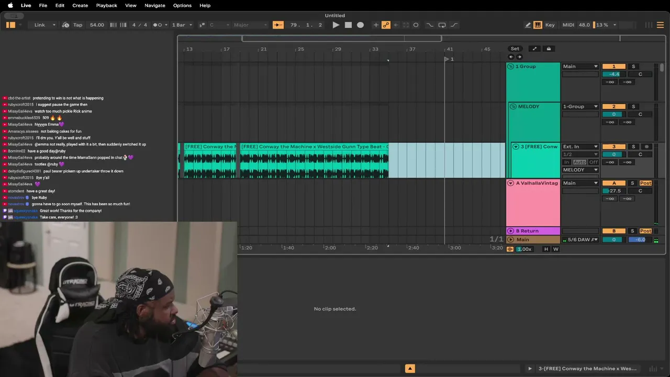This screenshot has height=377, width=670.
Task: Toggle the Lock Envelopes icon
Action: pyautogui.click(x=549, y=49)
